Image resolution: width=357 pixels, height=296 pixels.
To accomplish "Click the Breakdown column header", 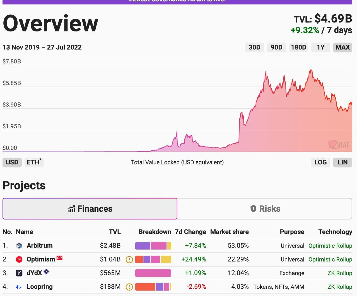I will point(155,232).
